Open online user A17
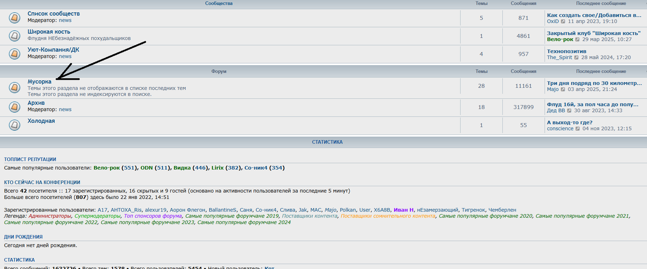The width and height of the screenshot is (647, 269). coord(103,209)
